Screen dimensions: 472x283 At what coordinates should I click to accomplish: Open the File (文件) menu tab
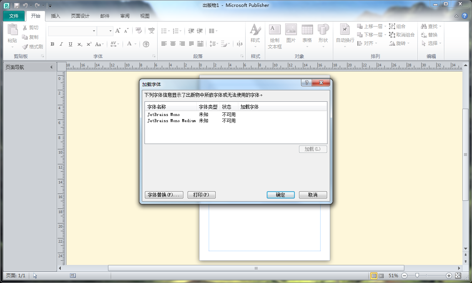tap(14, 16)
